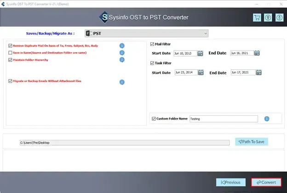The height and width of the screenshot is (193, 287).
Task: Toggle the Mail Filter checkbox
Action: click(x=152, y=44)
